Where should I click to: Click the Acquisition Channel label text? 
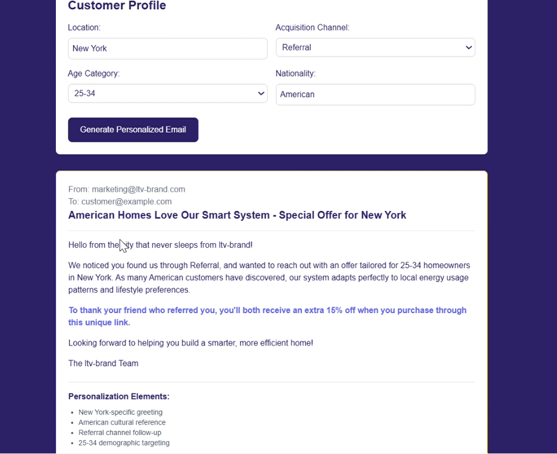pos(312,28)
